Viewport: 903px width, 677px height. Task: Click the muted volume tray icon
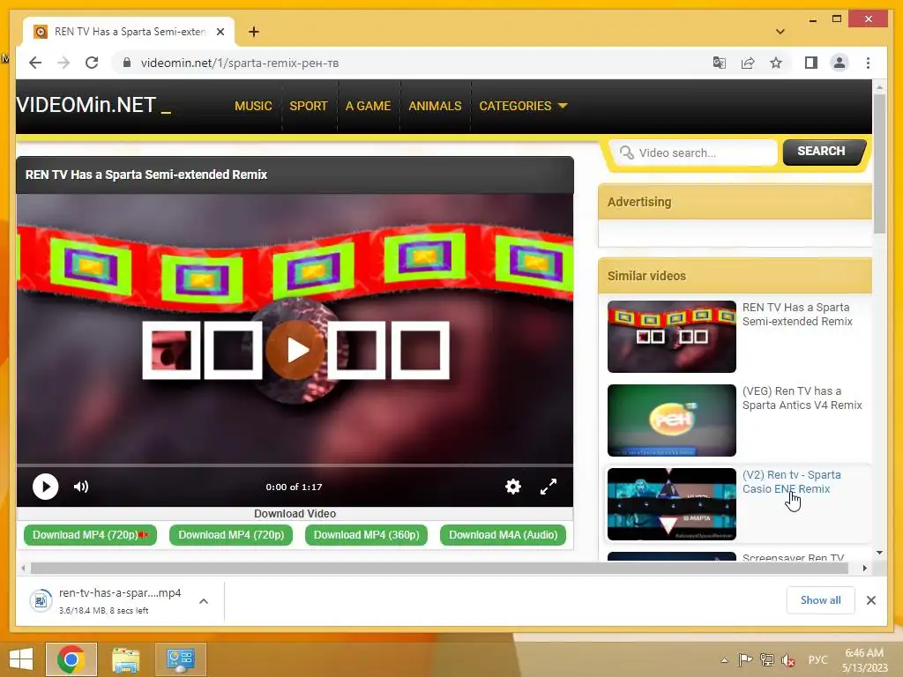788,660
